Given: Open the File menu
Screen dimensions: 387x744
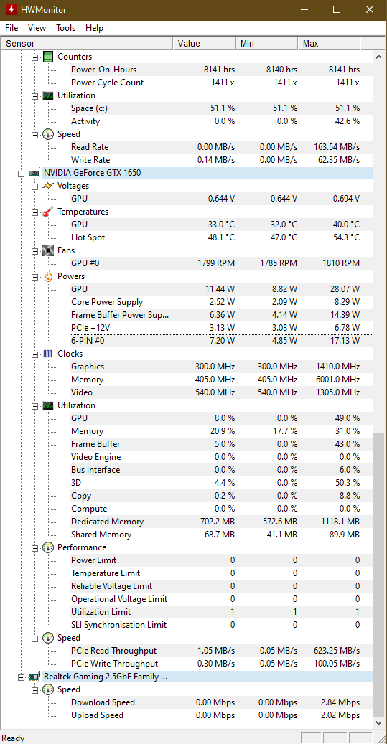Looking at the screenshot, I should (x=11, y=28).
